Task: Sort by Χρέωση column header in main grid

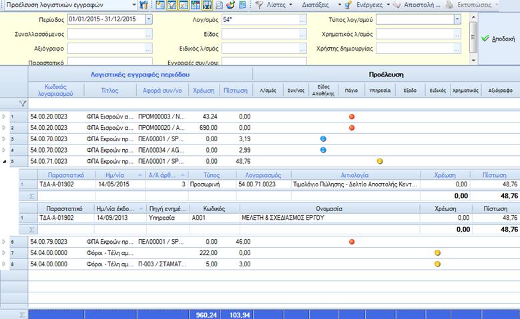Action: [204, 91]
